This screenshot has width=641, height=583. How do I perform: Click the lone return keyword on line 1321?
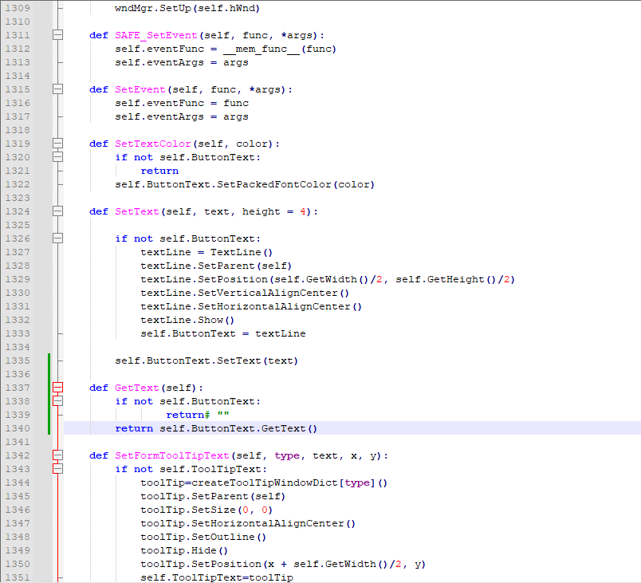pyautogui.click(x=159, y=171)
